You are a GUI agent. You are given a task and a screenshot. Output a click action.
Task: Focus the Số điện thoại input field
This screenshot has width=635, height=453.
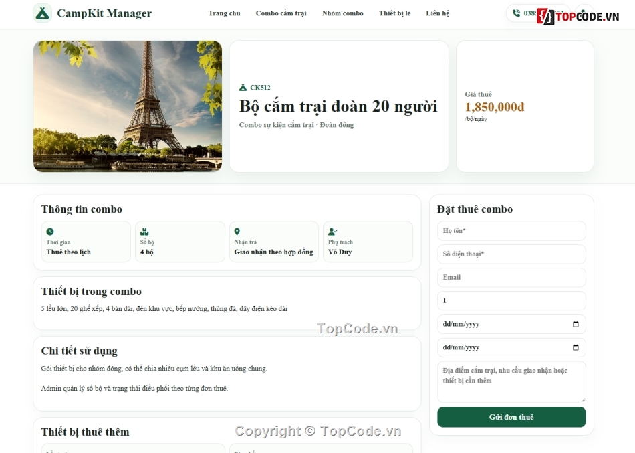point(511,254)
